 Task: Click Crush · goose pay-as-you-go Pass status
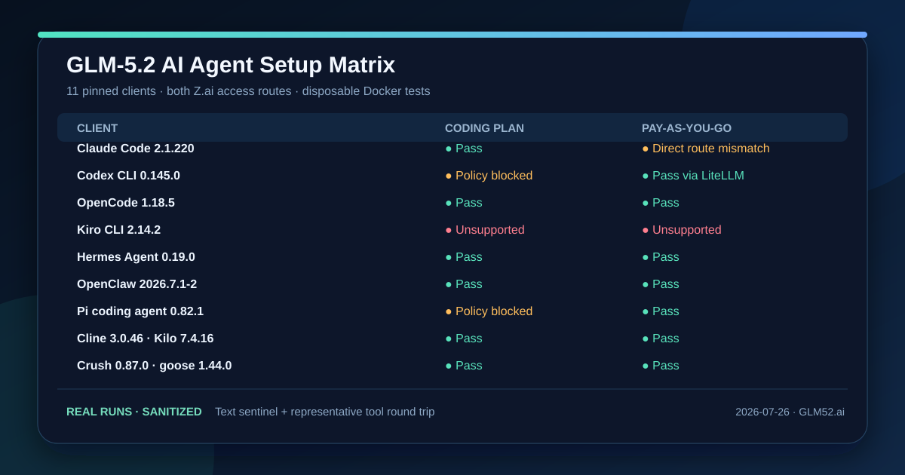click(661, 366)
